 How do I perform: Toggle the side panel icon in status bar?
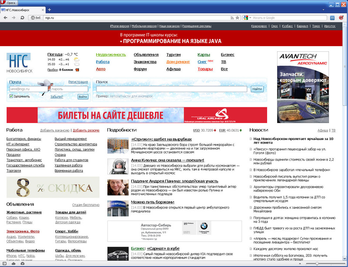[5, 264]
